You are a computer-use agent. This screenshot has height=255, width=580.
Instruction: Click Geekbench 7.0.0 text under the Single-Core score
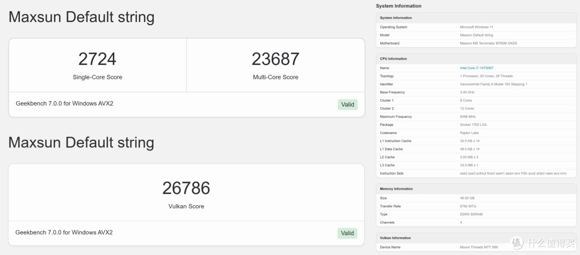click(x=64, y=103)
